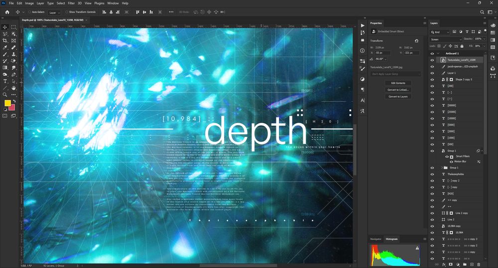
Task: Open the Layers panel menu
Action: coord(485,23)
